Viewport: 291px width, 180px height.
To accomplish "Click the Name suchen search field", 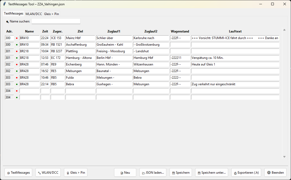I will 56,21.
